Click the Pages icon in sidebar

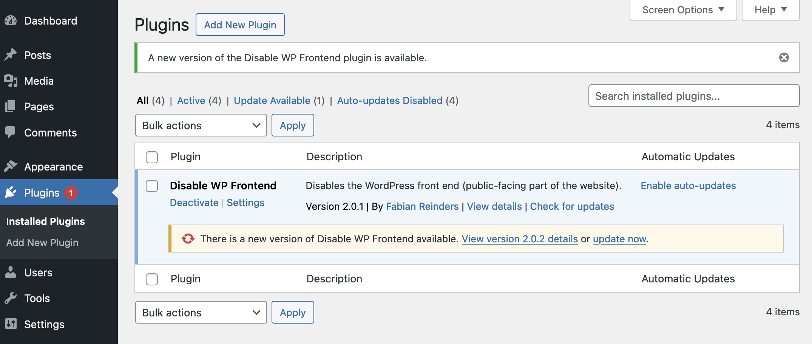click(x=11, y=106)
